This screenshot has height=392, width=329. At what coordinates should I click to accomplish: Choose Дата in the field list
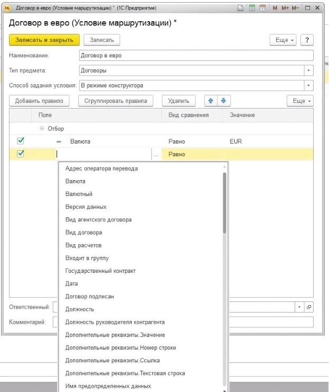tap(71, 283)
